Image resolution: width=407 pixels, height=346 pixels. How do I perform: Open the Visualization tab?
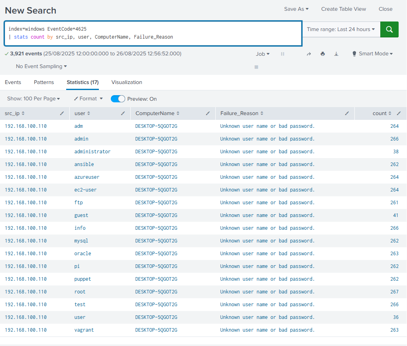pyautogui.click(x=127, y=82)
